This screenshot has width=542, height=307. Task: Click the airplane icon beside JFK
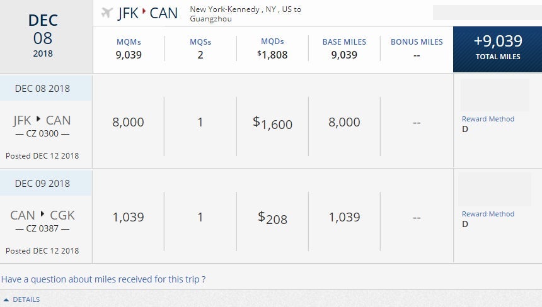pos(106,13)
